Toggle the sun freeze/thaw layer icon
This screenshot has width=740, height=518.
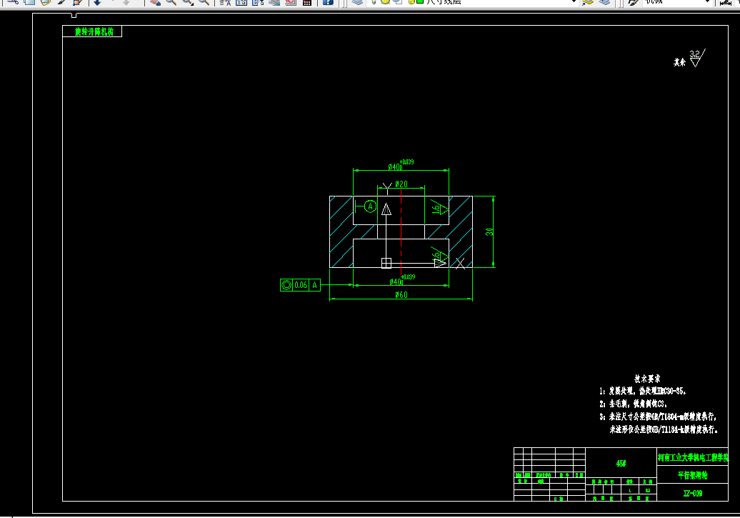[x=385, y=2]
